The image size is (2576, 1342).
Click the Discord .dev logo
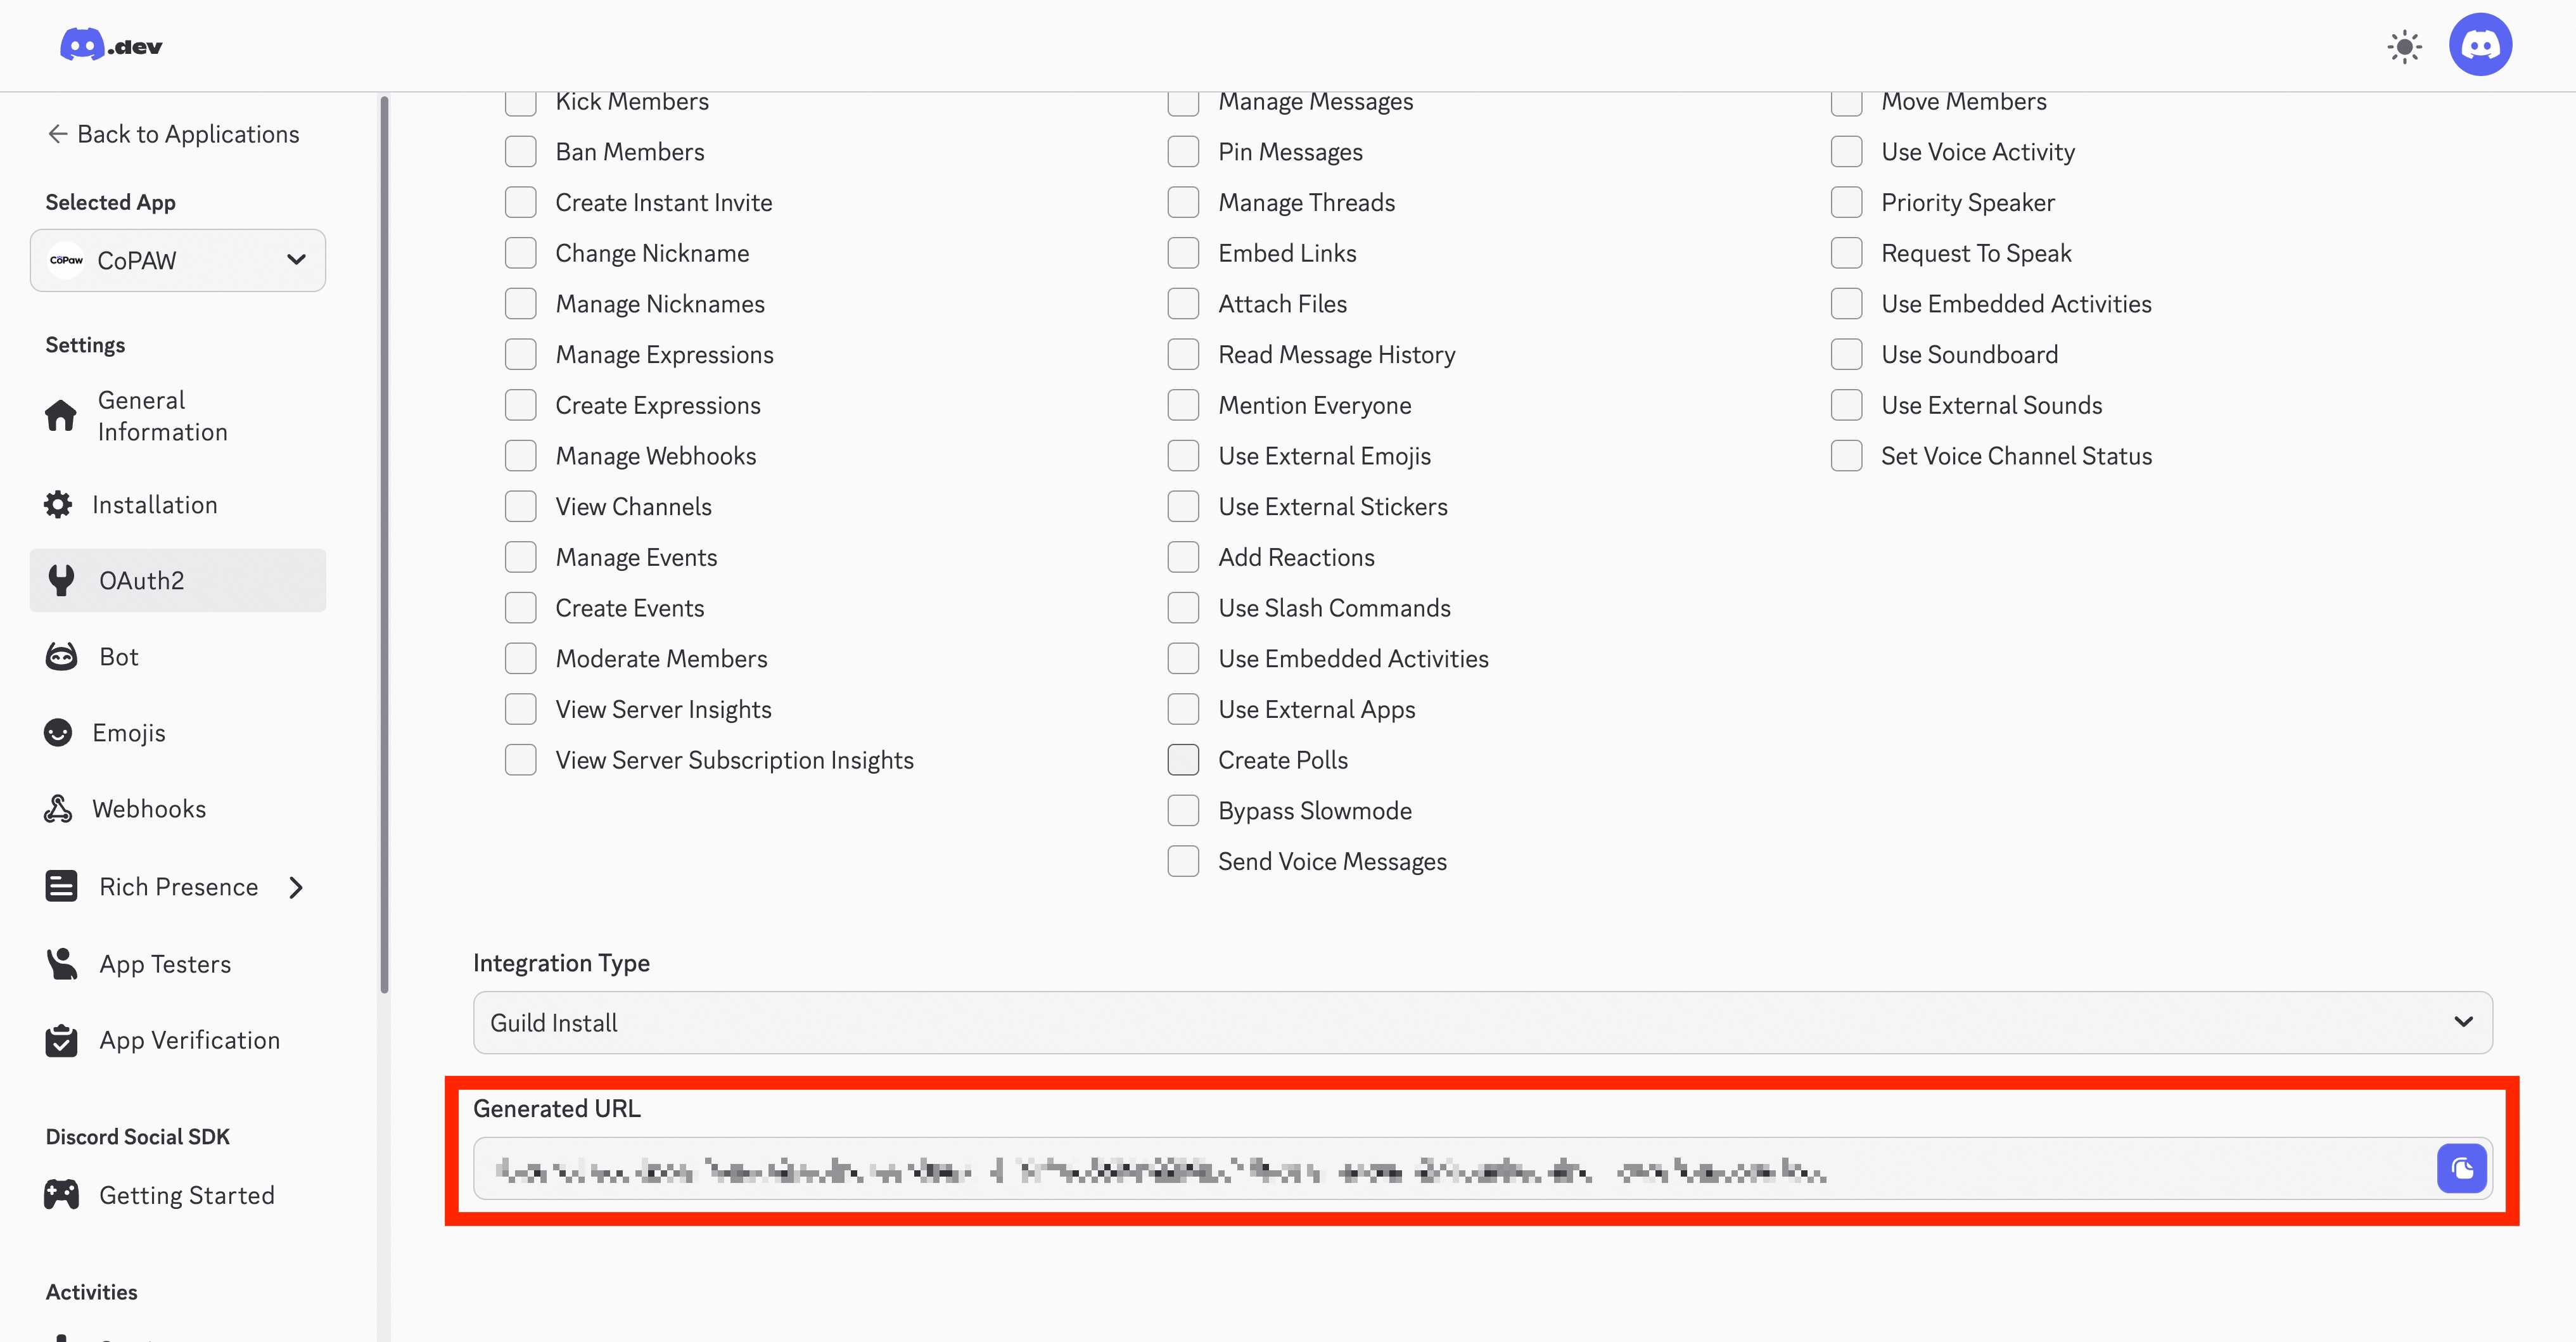point(111,45)
